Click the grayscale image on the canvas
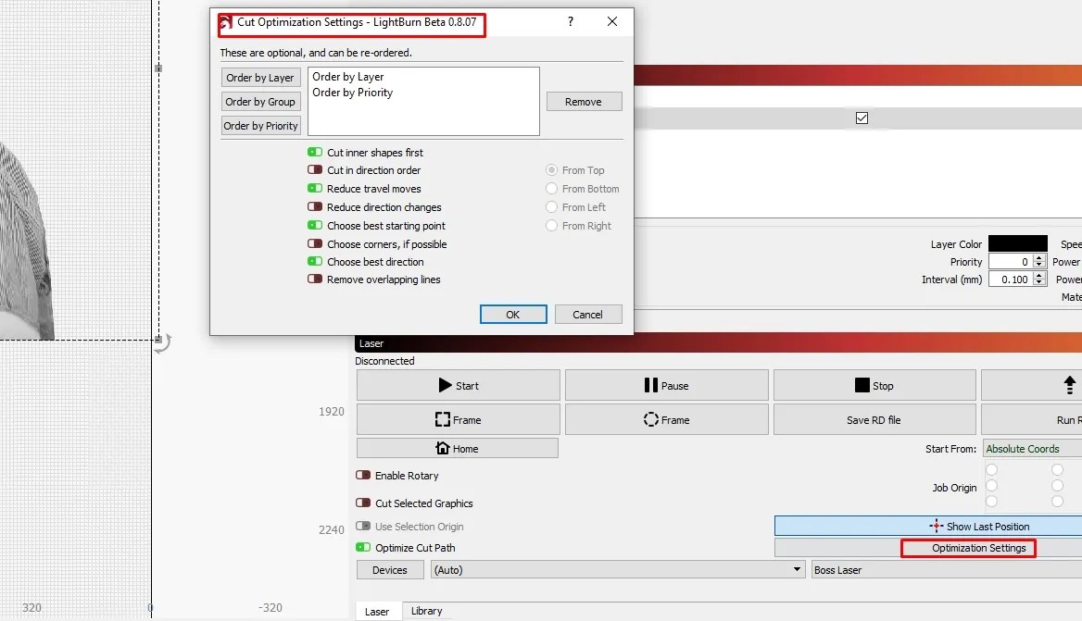1082x621 pixels. pyautogui.click(x=24, y=242)
